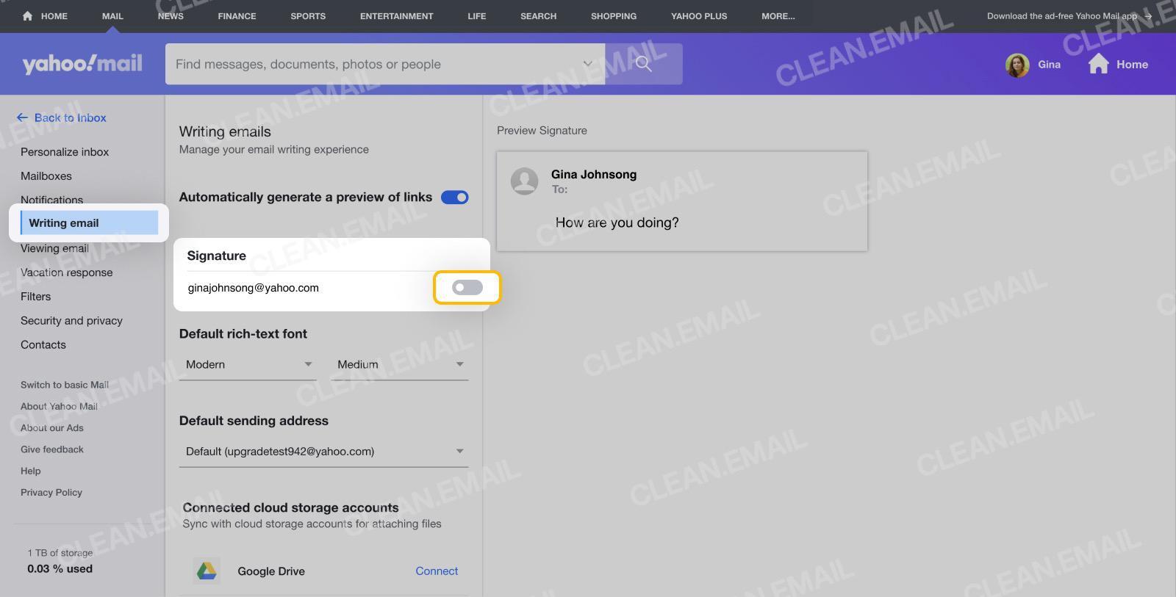This screenshot has width=1176, height=597.
Task: Click the magnifier search icon
Action: coord(644,64)
